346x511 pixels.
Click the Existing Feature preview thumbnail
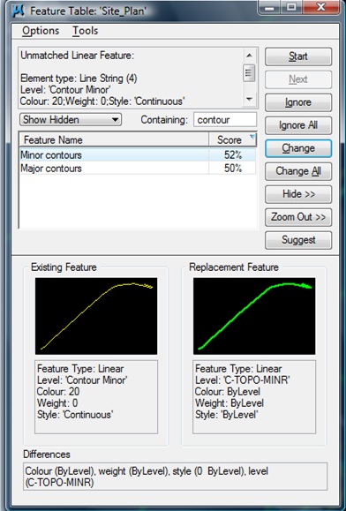(96, 316)
